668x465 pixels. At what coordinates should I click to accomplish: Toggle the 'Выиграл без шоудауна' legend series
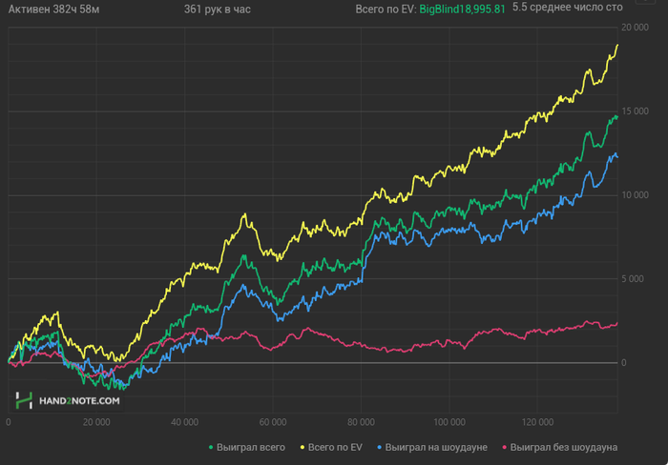point(560,447)
